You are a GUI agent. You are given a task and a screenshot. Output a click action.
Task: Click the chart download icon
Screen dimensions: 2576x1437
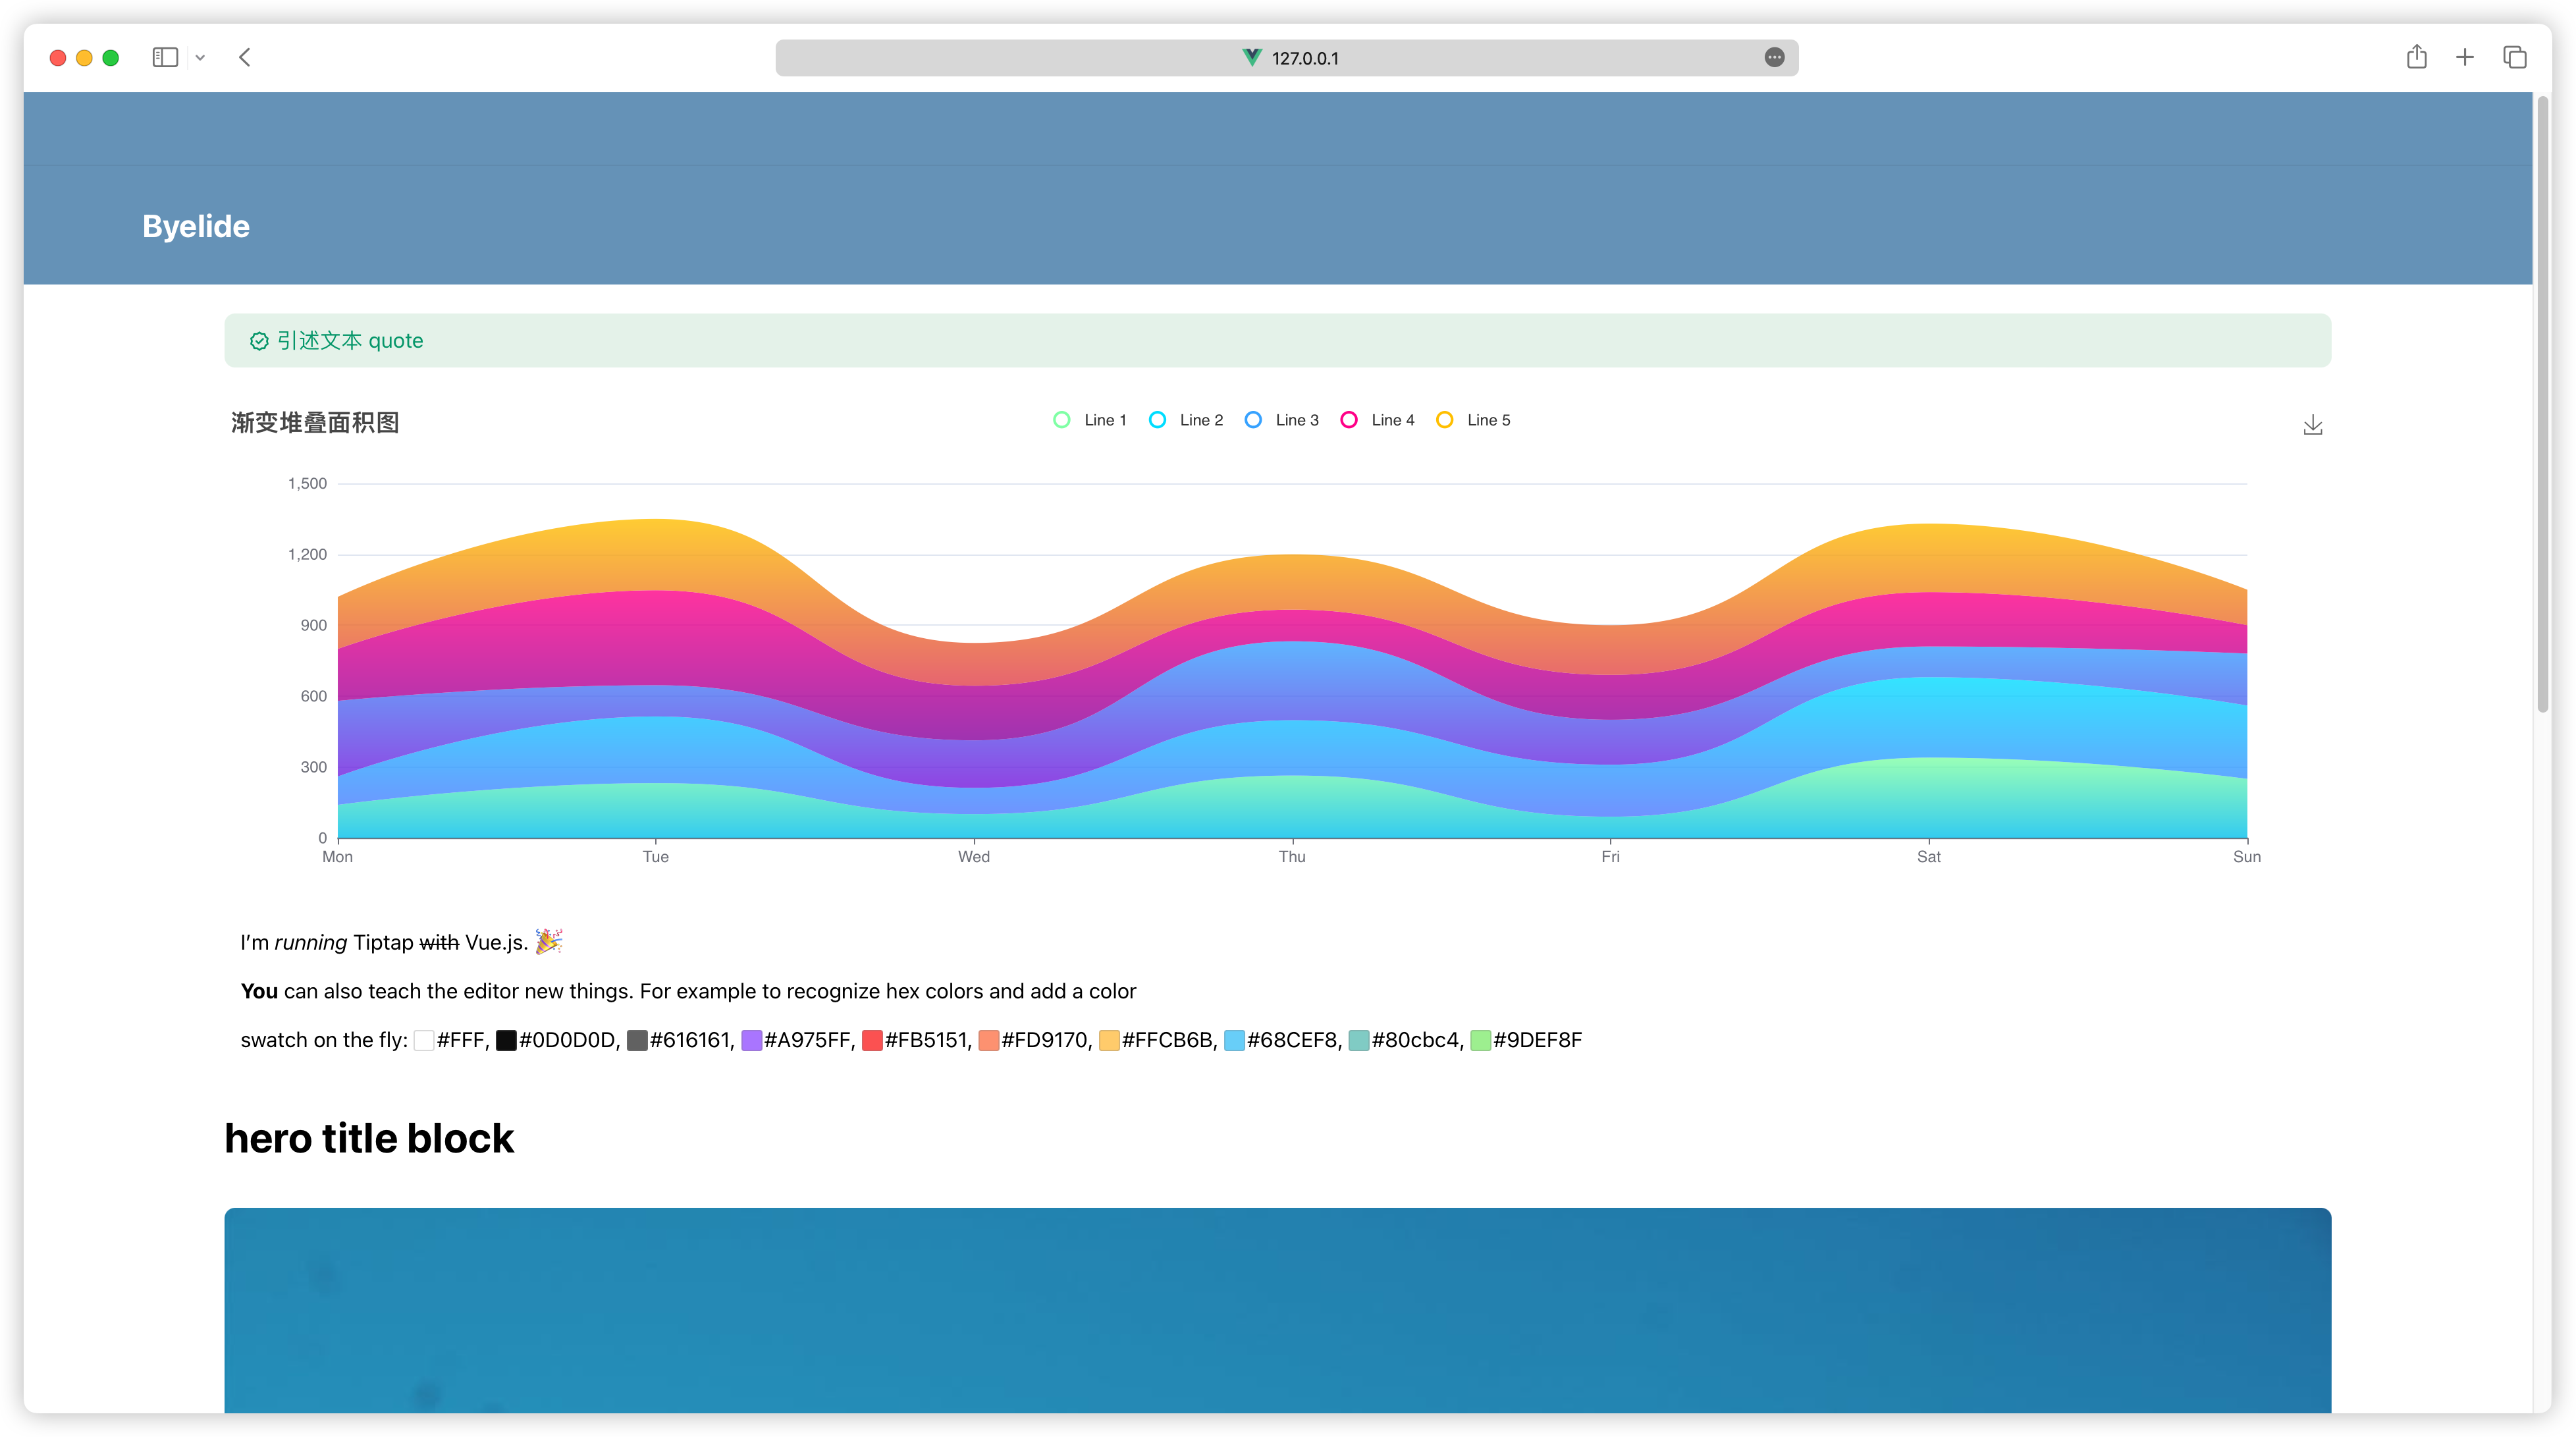(2312, 425)
